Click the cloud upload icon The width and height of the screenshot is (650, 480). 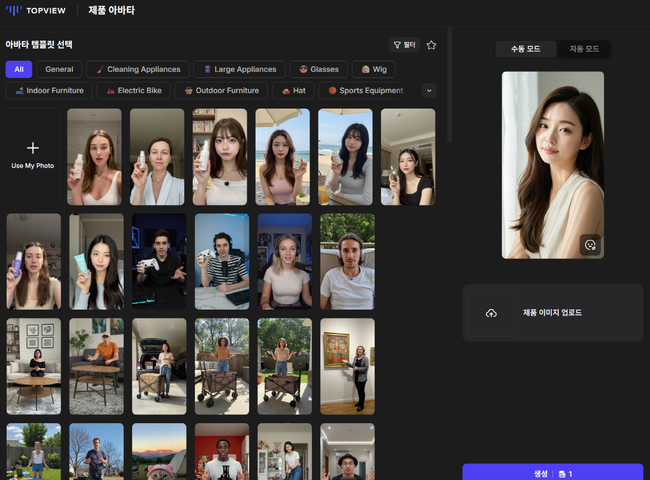coord(491,313)
